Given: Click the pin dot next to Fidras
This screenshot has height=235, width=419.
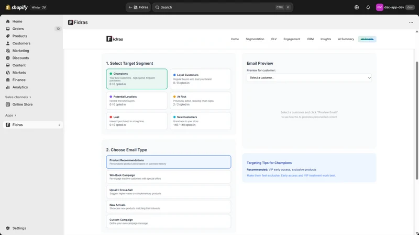Looking at the screenshot, I should (59, 125).
